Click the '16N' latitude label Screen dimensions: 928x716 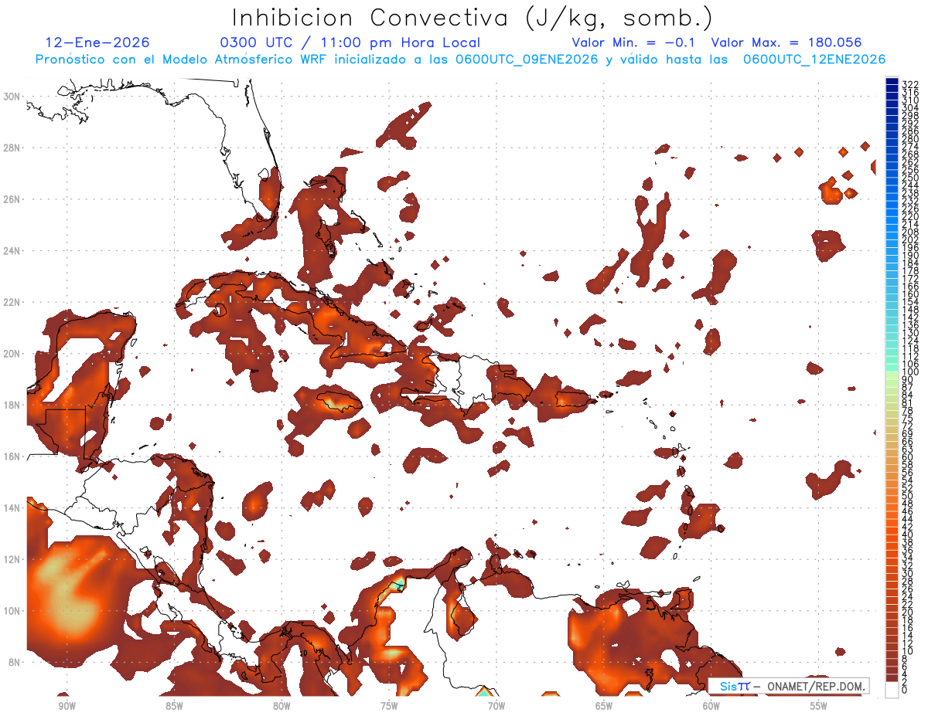[12, 456]
